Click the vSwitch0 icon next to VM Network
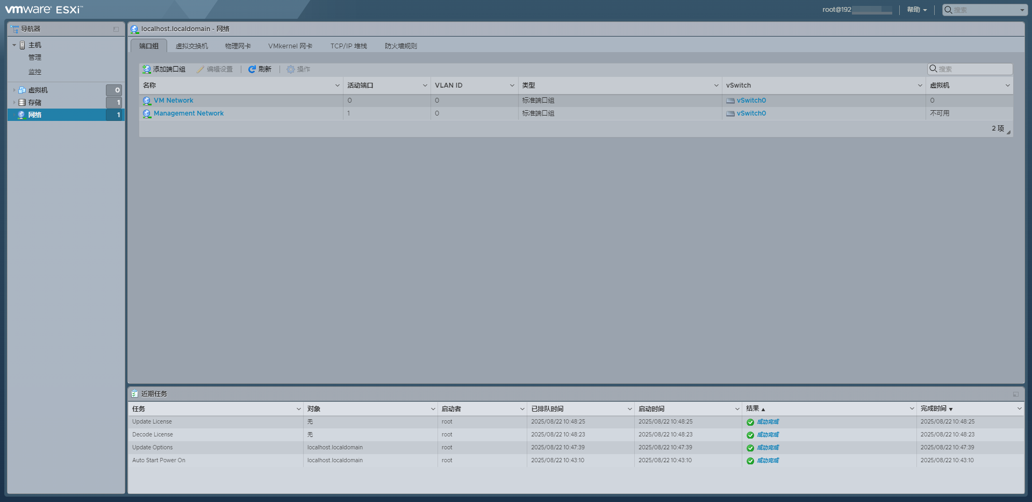The height and width of the screenshot is (502, 1032). 730,101
